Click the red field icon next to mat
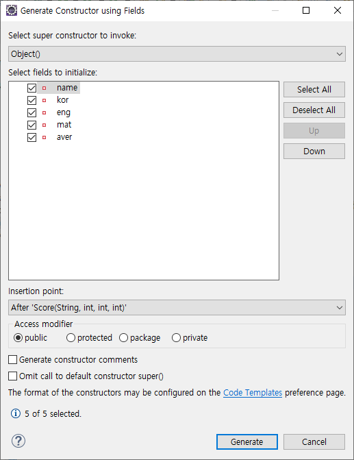This screenshot has width=354, height=460. pos(45,125)
